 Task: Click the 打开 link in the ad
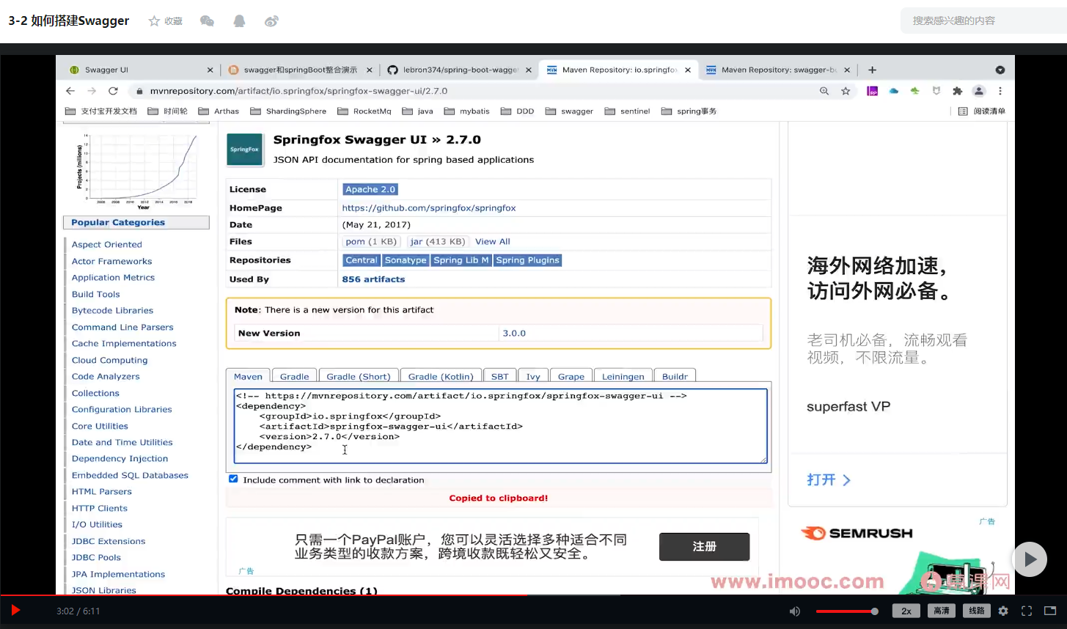tap(829, 480)
